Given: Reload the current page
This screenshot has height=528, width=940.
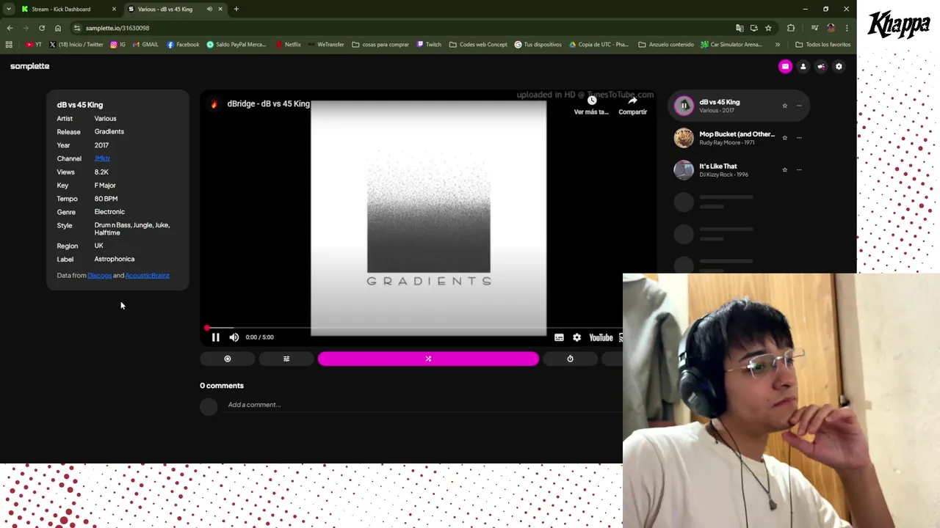Looking at the screenshot, I should [x=42, y=28].
